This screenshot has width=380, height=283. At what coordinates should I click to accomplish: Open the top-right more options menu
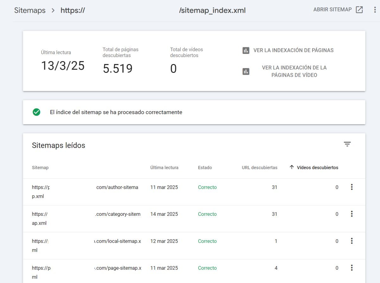point(375,10)
